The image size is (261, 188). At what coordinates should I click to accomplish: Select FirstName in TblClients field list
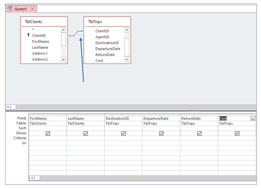tap(41, 41)
